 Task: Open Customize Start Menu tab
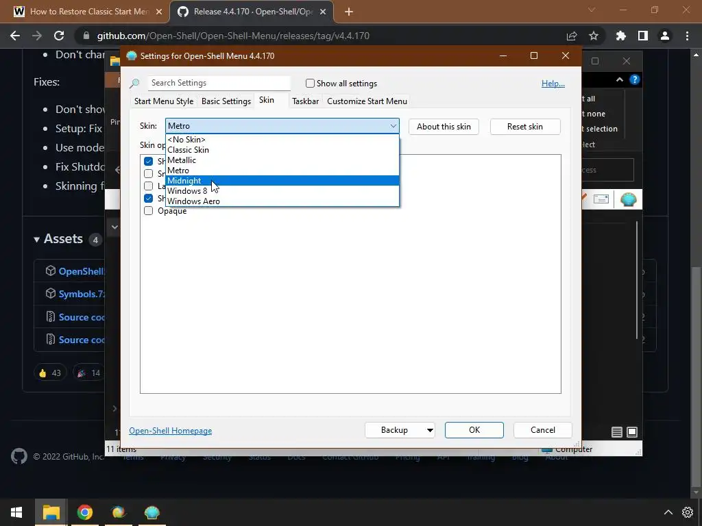[x=367, y=101]
